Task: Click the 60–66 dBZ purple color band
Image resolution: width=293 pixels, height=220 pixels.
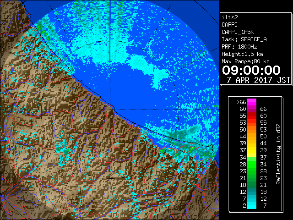Action: coord(252,109)
